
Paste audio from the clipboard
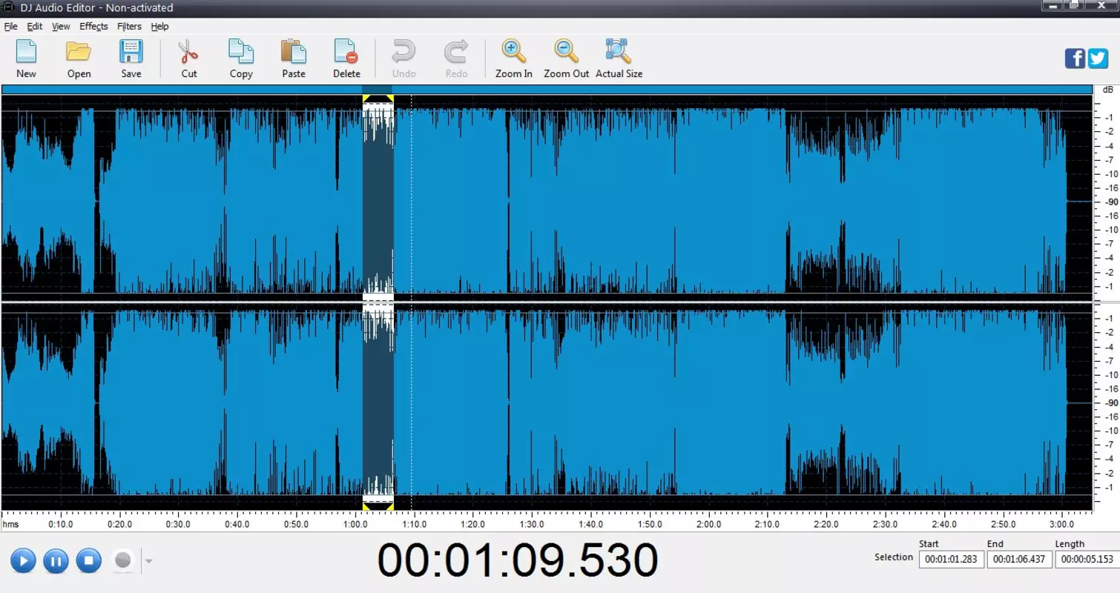[294, 59]
